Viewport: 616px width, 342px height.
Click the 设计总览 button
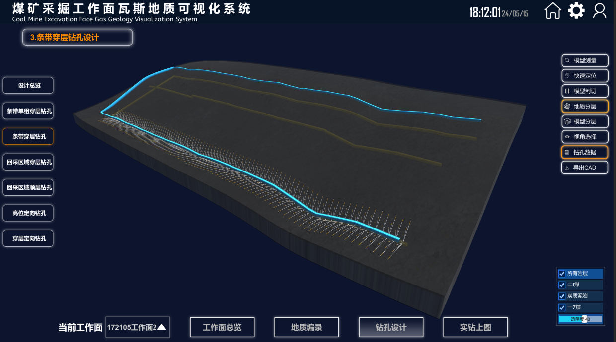[x=28, y=85]
